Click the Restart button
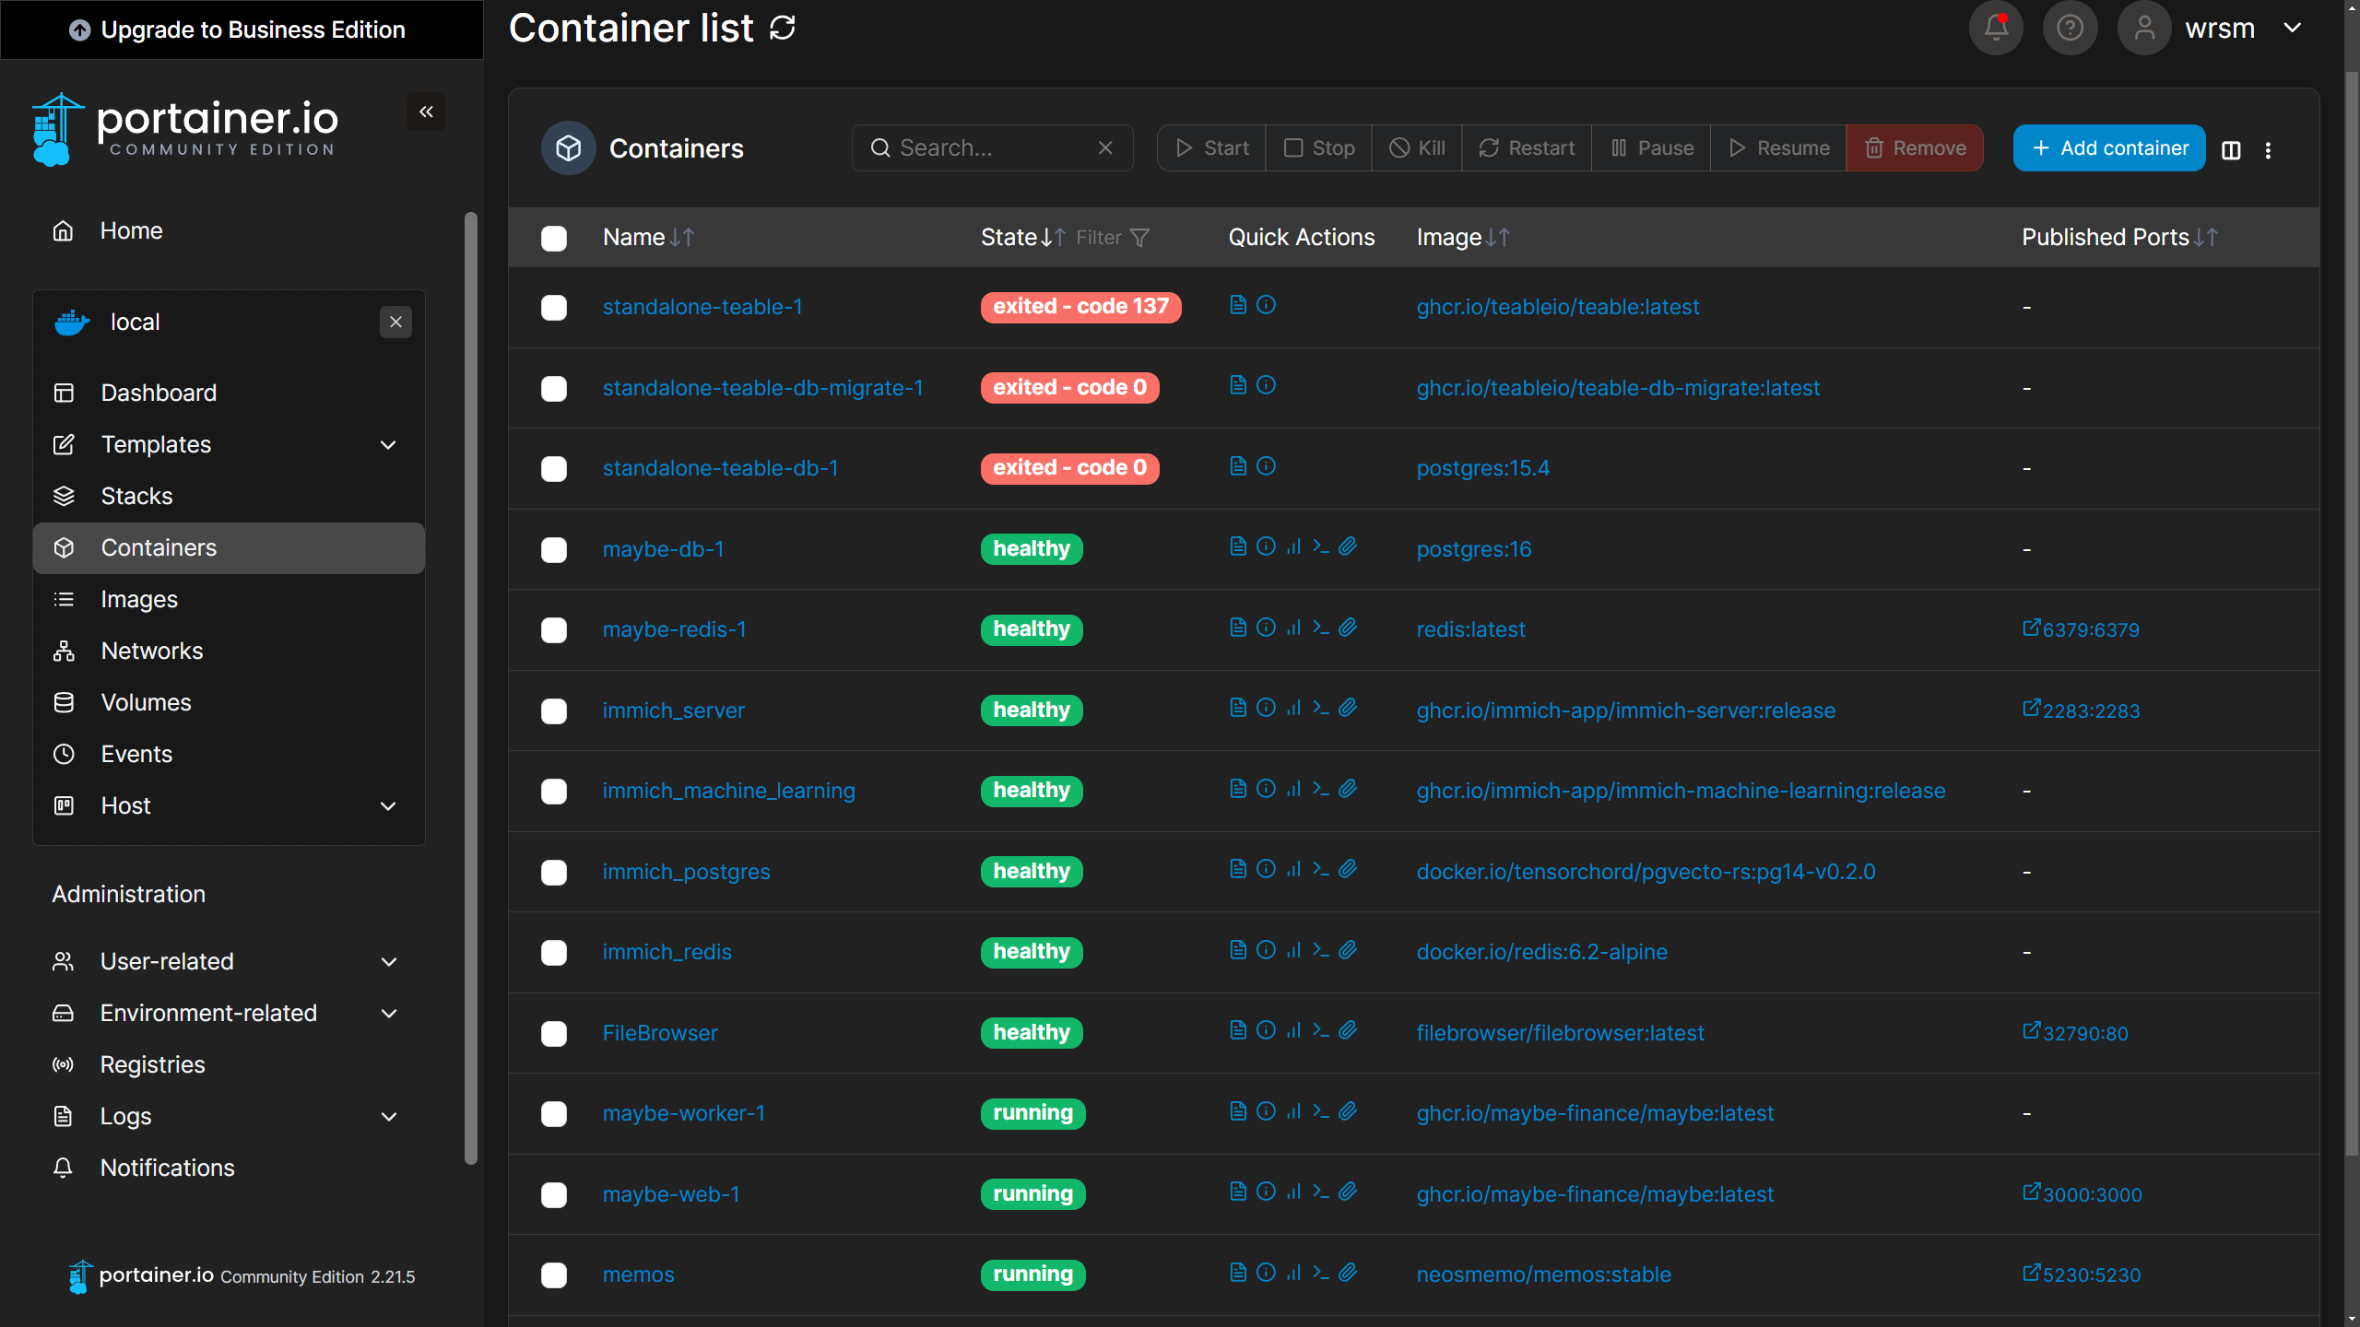The width and height of the screenshot is (2360, 1327). pos(1527,147)
